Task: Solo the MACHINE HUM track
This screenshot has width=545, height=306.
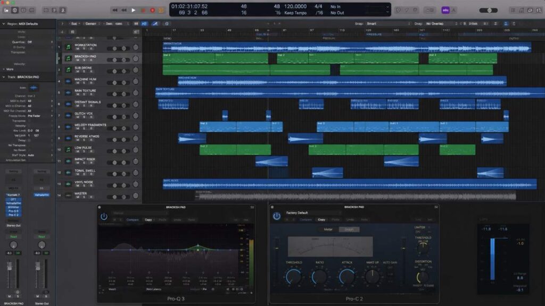Action: (84, 83)
